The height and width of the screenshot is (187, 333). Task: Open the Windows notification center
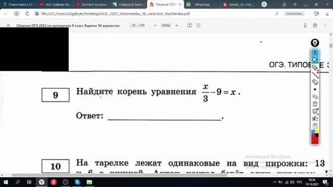(325, 182)
